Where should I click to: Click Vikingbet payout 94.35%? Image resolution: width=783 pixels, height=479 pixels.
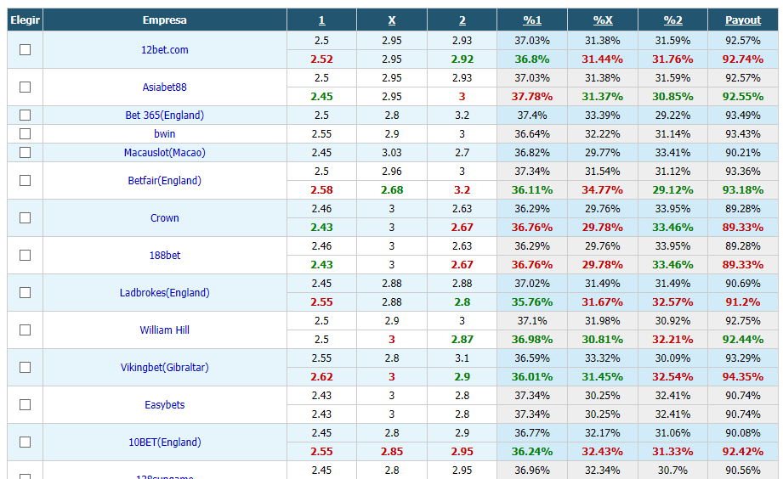click(743, 377)
